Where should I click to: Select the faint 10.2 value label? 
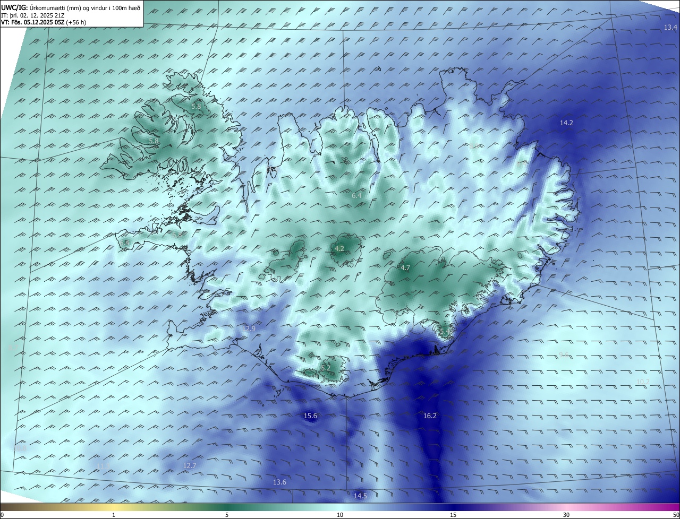pos(643,382)
